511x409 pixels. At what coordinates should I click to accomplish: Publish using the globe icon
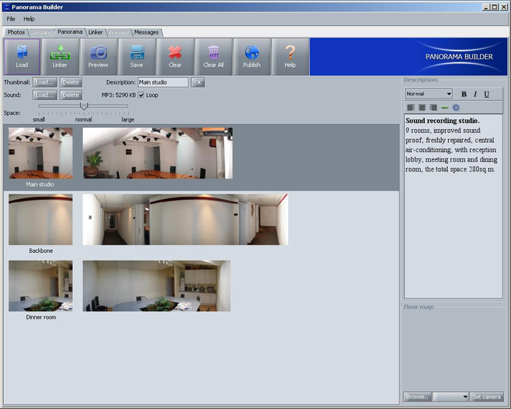click(x=251, y=57)
